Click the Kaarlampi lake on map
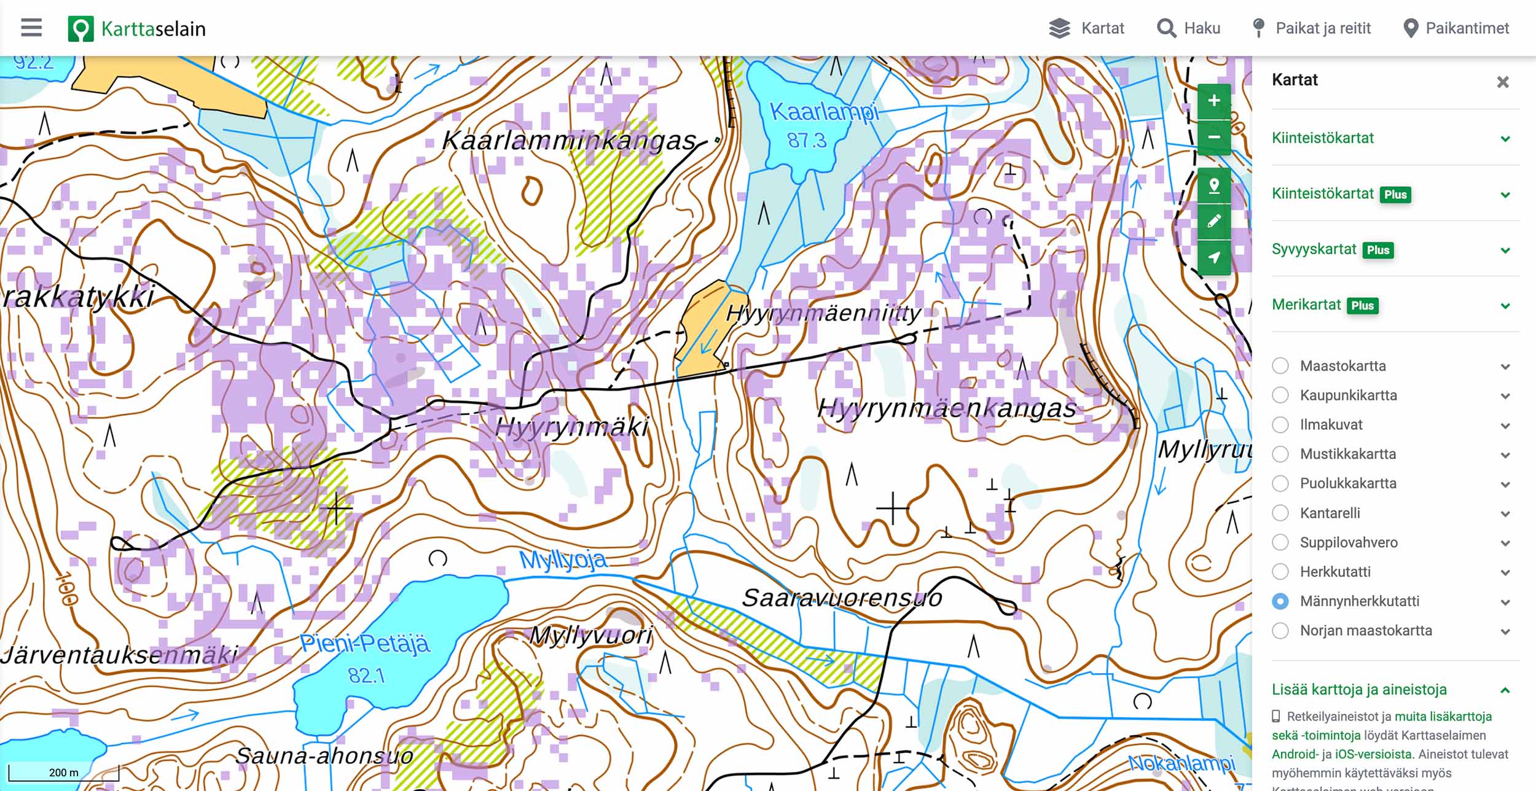This screenshot has height=791, width=1536. pos(793,132)
